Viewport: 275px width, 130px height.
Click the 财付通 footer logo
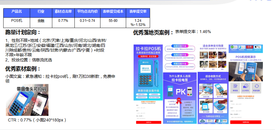click(x=224, y=121)
